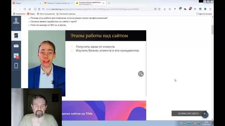Image resolution: width=225 pixels, height=126 pixels.
Task: Click the line Почему есть работа для новичков
Action: [68, 18]
